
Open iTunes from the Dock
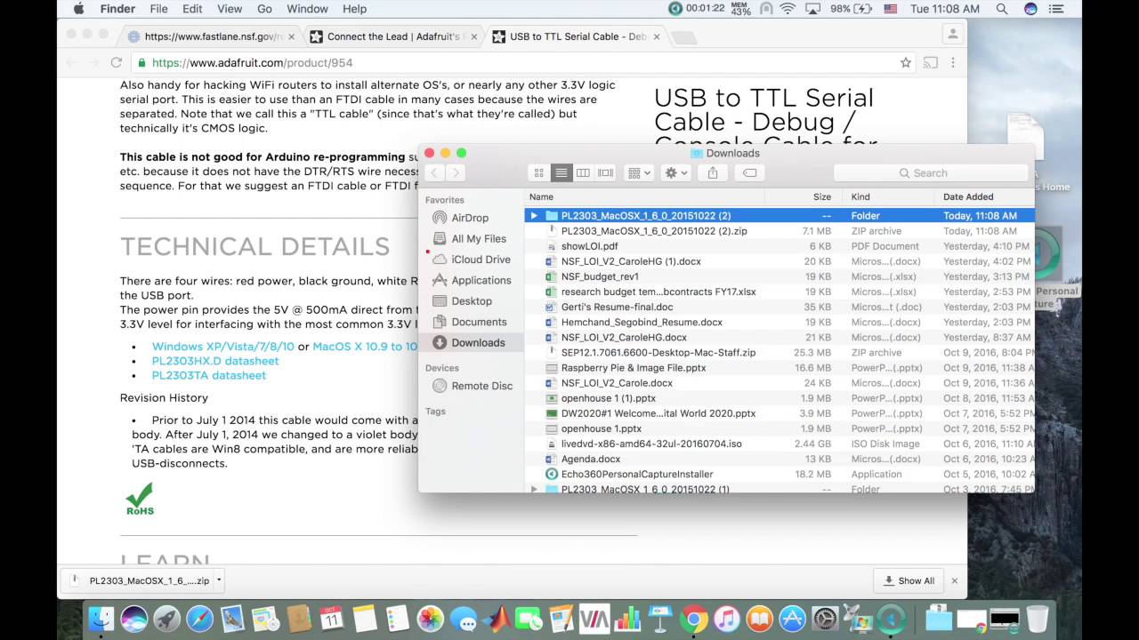click(x=726, y=619)
